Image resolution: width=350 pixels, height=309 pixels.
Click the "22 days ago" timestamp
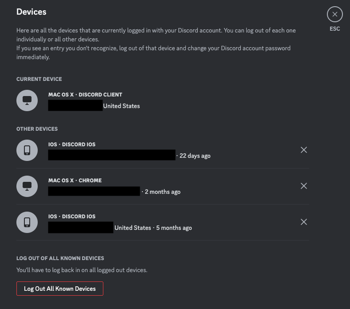click(195, 156)
